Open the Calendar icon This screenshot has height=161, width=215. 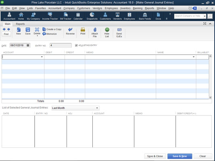[78, 16]
